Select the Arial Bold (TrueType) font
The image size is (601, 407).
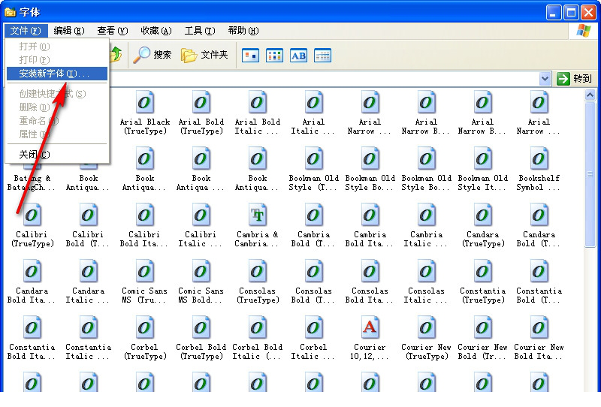tap(201, 103)
